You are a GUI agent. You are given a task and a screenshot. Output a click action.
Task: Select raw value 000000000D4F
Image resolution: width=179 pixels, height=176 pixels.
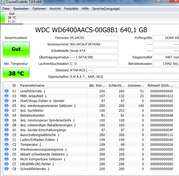click(161, 130)
